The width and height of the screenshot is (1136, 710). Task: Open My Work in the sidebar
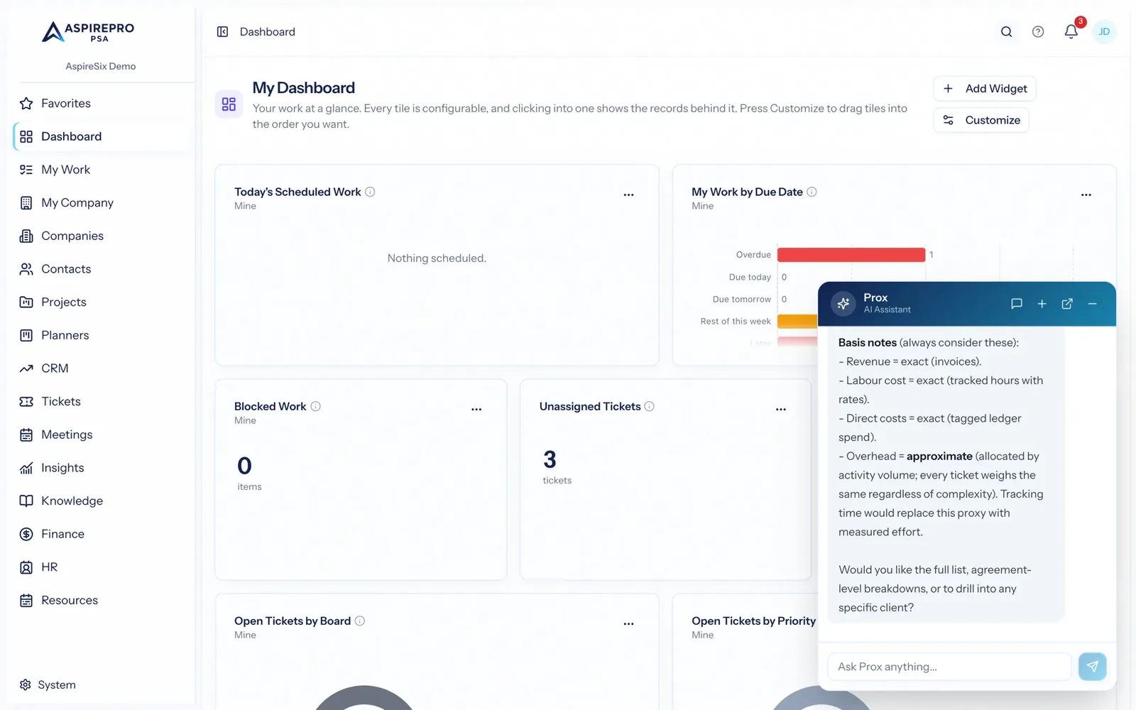click(102, 170)
